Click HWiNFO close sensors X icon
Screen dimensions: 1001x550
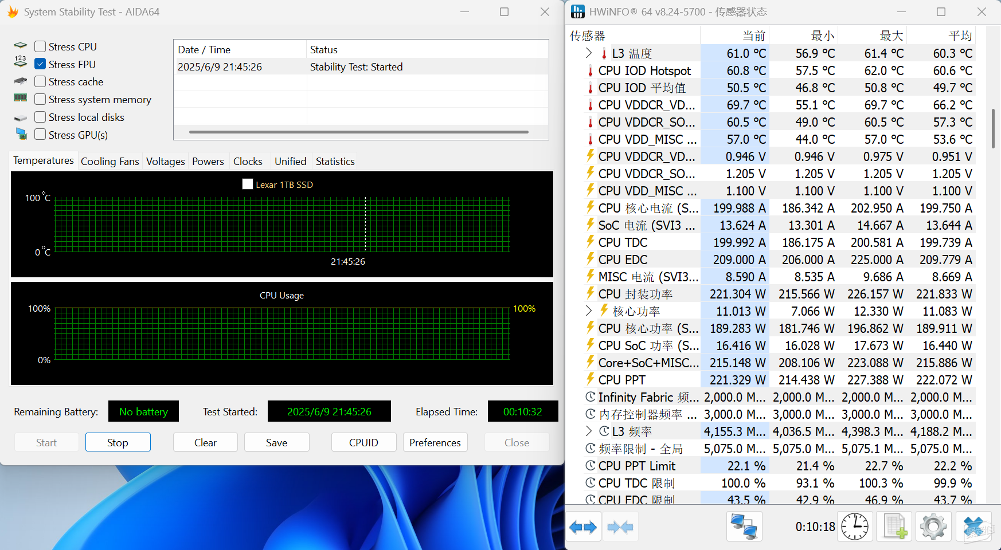coord(973,527)
